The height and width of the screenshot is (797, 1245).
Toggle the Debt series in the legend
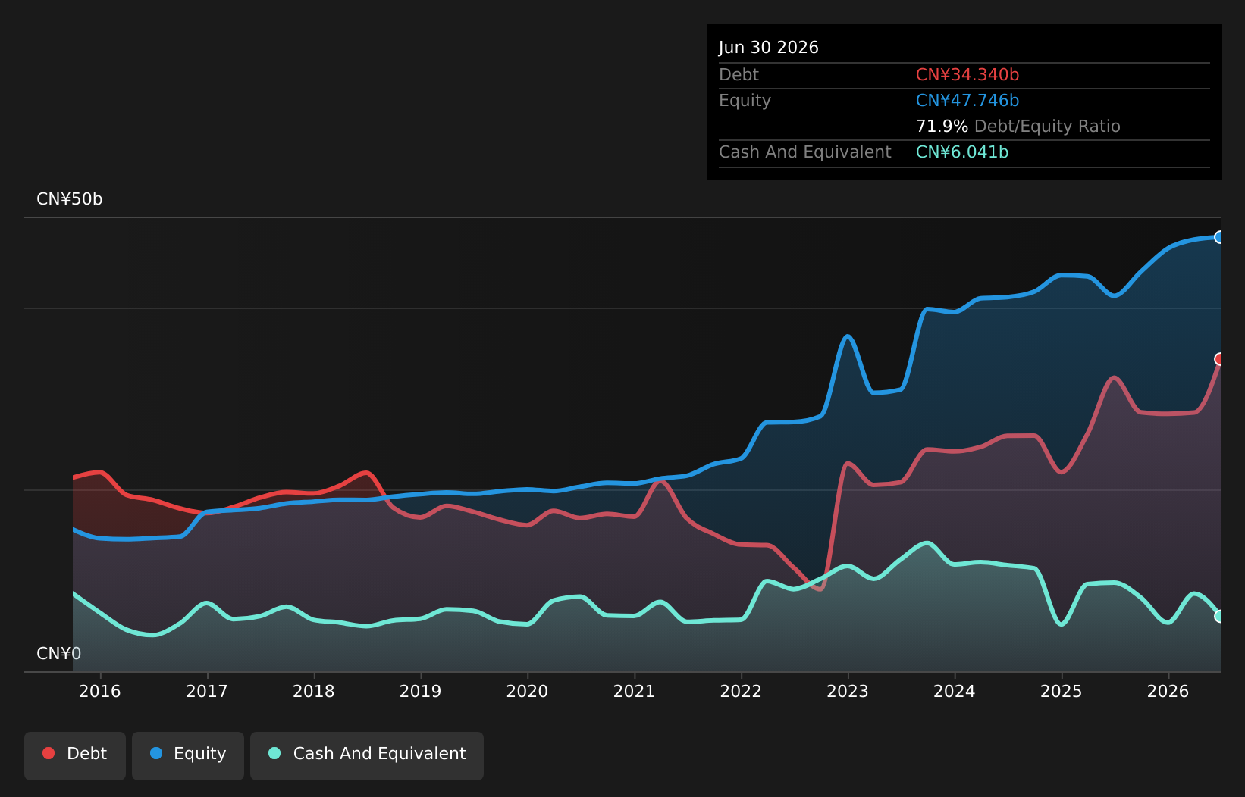pos(75,755)
